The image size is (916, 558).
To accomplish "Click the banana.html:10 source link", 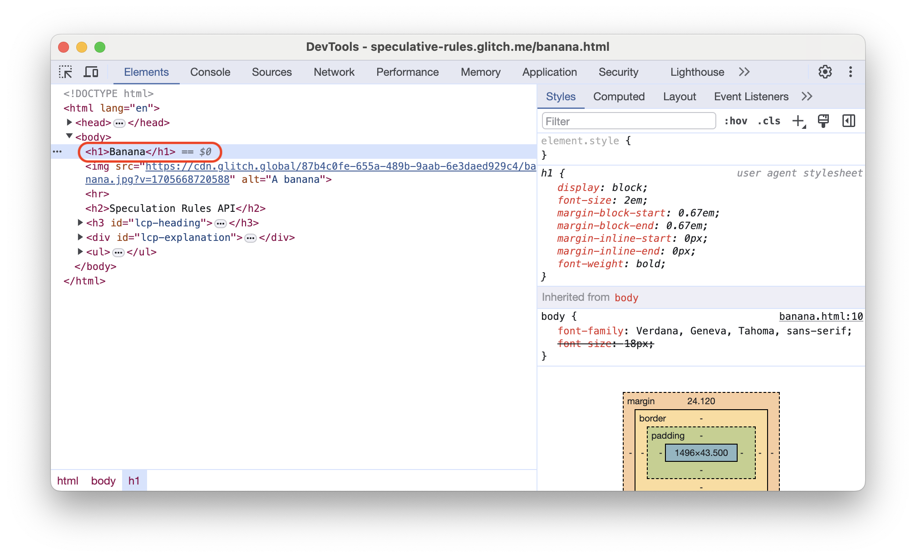I will [821, 316].
